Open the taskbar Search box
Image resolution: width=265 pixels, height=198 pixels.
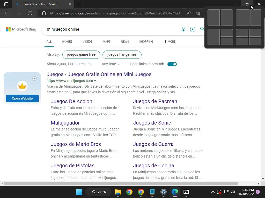99,192
